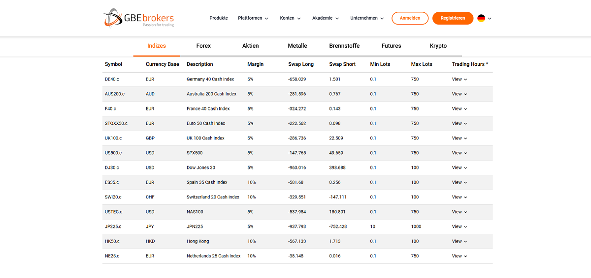Image resolution: width=591 pixels, height=278 pixels.
Task: Expand the Akademie dropdown menu
Action: 326,18
